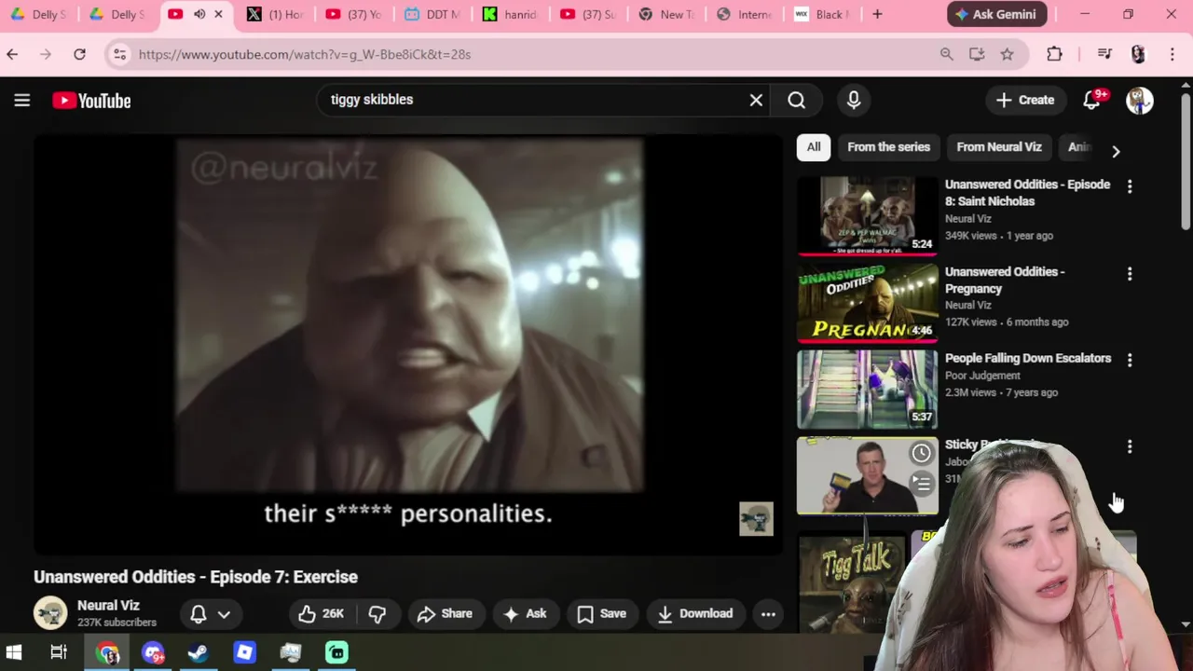
Task: Open Neural Viz channel name link
Action: pyautogui.click(x=108, y=606)
